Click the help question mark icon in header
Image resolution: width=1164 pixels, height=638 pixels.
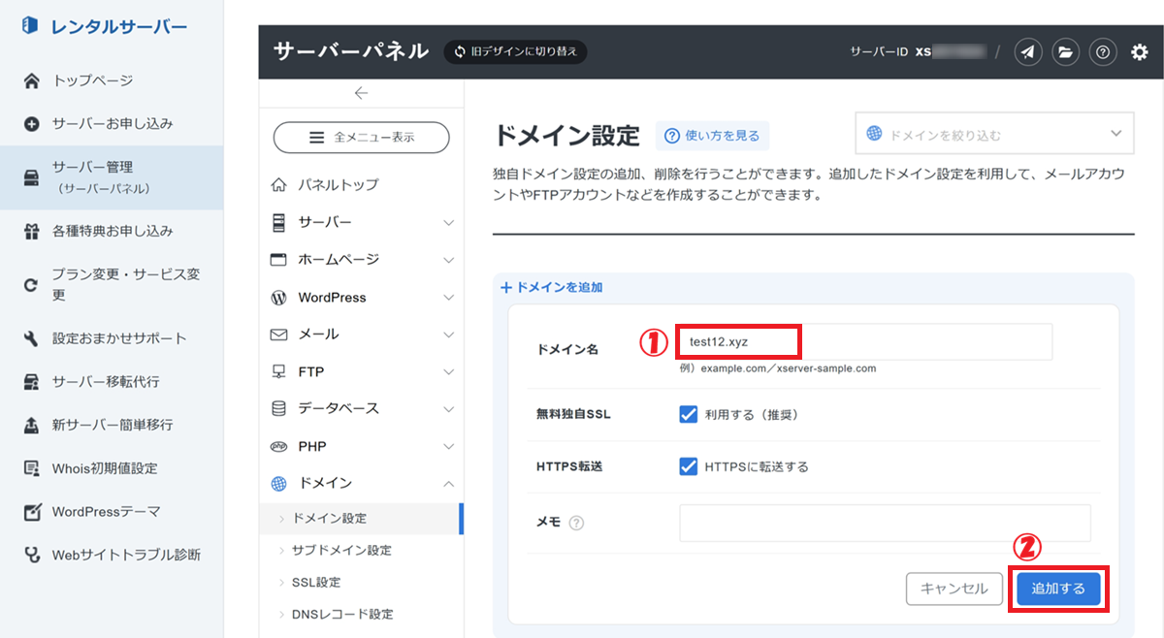(1102, 52)
